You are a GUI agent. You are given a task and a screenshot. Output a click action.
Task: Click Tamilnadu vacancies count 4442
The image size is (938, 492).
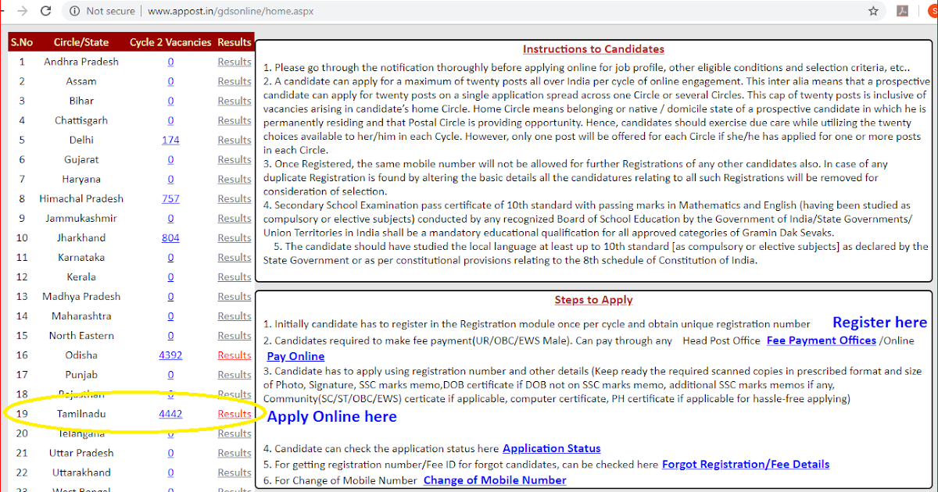coord(170,413)
